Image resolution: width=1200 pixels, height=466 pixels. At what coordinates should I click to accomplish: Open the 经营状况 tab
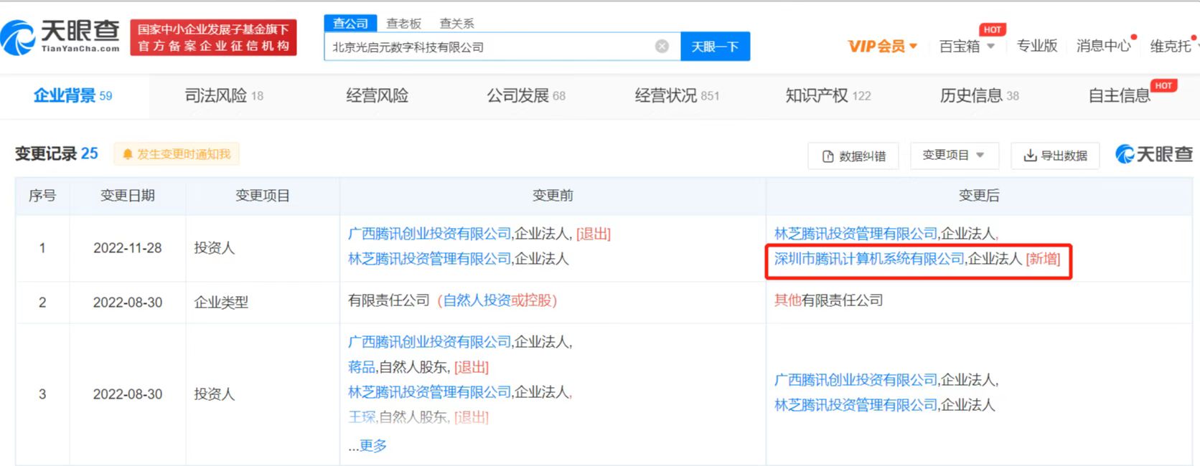677,95
